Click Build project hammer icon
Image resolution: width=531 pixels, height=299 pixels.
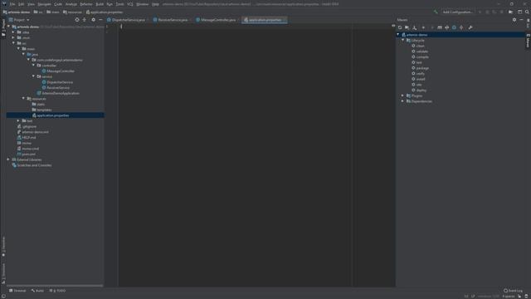436,12
